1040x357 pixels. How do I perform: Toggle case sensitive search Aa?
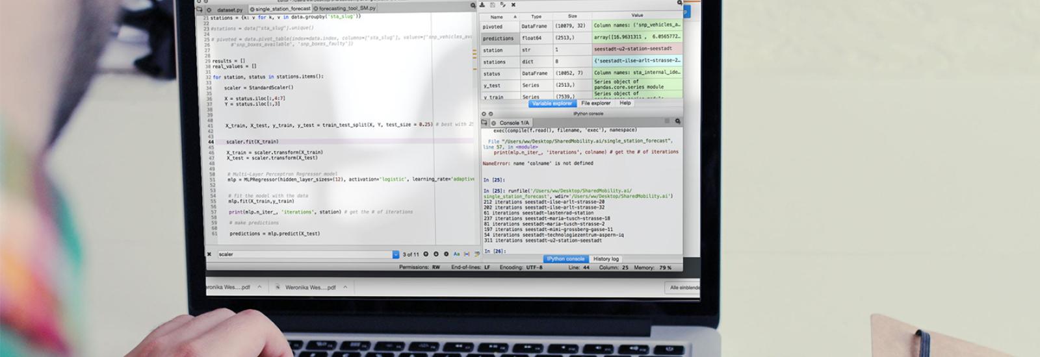[456, 254]
